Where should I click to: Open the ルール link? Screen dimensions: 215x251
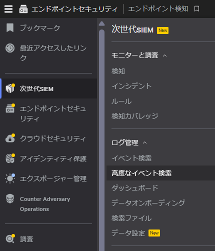coord(121,101)
